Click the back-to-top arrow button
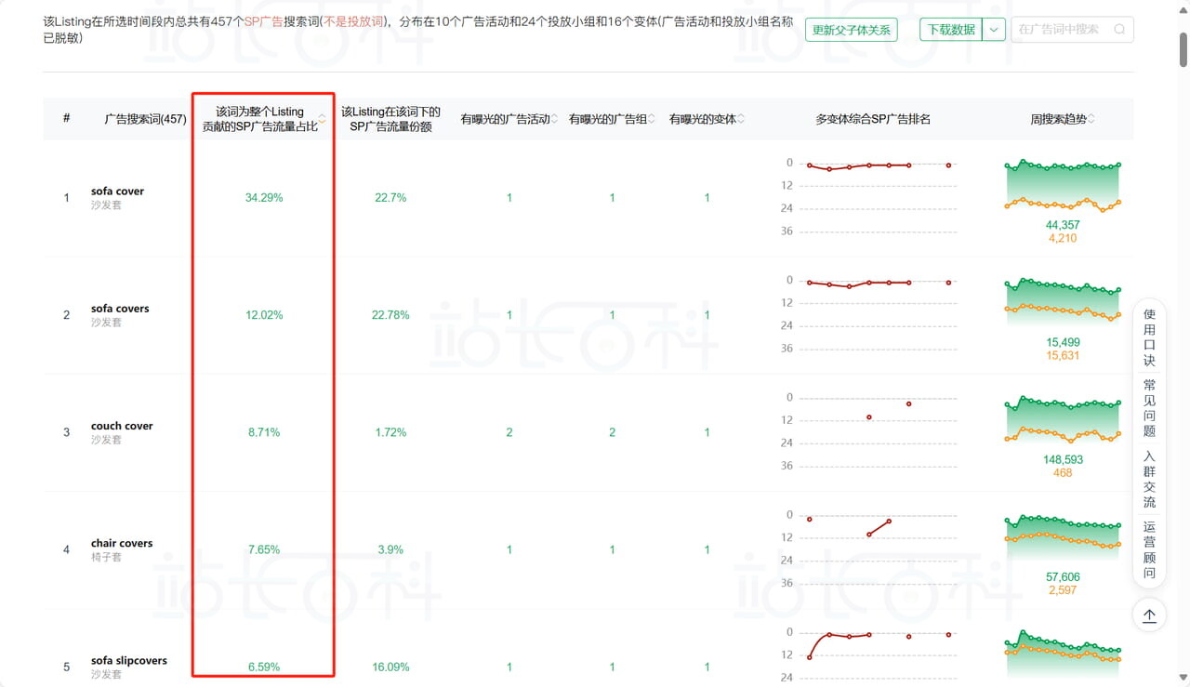This screenshot has width=1190, height=687. click(1149, 615)
